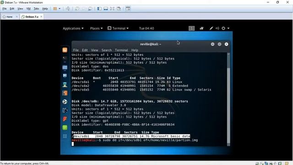Close the Debian 7.x tab
Viewport: 293px width, 165px height.
(x=41, y=16)
